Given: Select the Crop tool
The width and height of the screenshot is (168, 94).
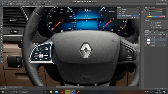Looking at the screenshot, I should click(2, 18).
